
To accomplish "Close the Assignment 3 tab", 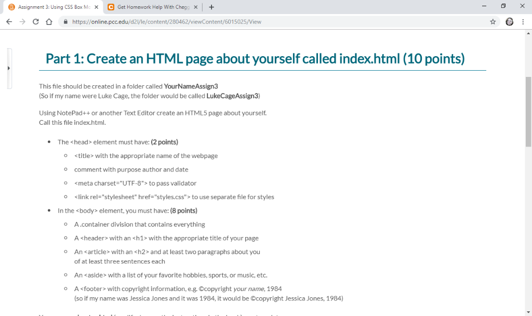I will click(96, 7).
